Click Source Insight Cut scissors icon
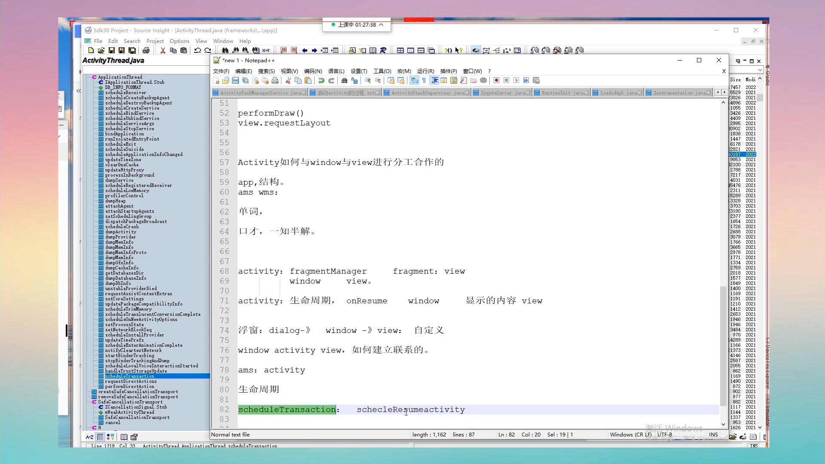The height and width of the screenshot is (464, 825). [x=163, y=50]
